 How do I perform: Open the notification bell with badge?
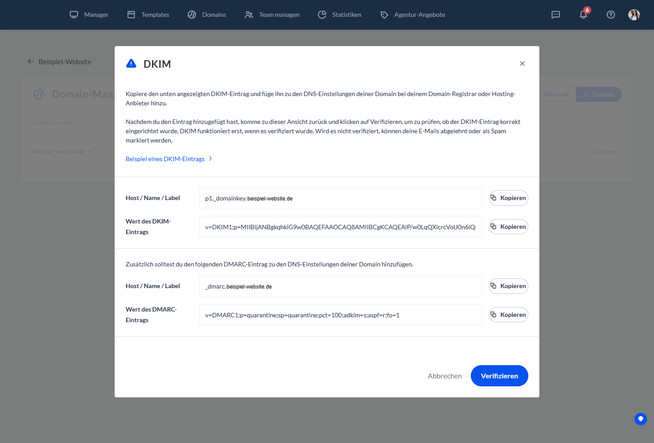click(583, 15)
